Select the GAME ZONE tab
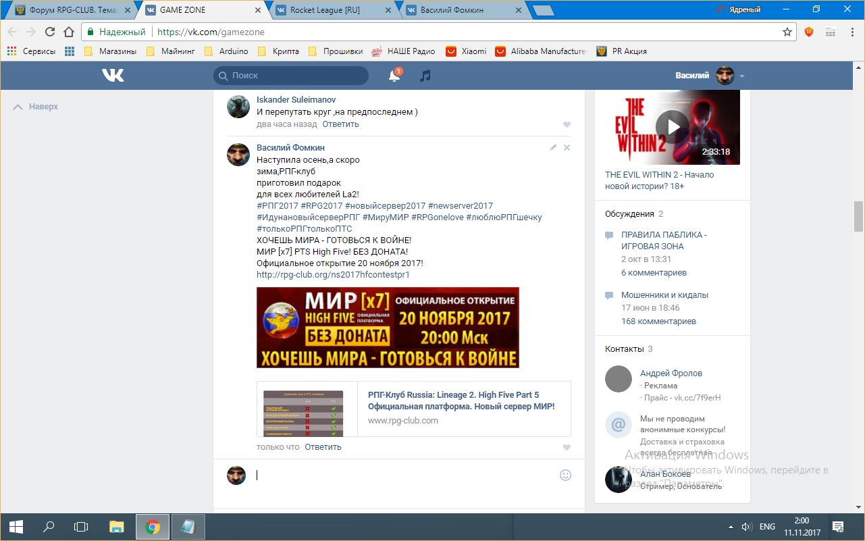865x541 pixels. coord(196,10)
